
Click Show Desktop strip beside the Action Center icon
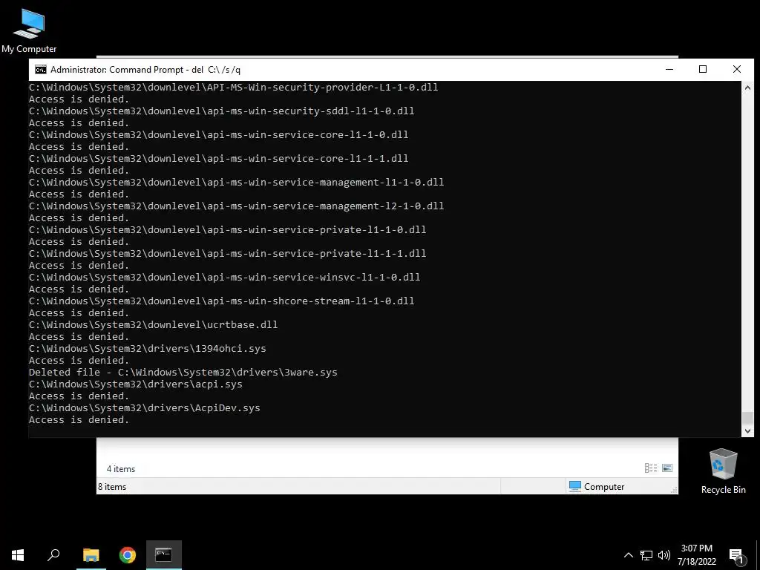point(758,555)
